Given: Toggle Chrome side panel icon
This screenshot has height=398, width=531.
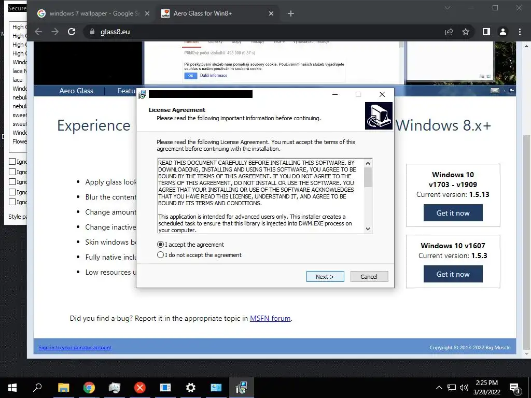Looking at the screenshot, I should tap(486, 32).
